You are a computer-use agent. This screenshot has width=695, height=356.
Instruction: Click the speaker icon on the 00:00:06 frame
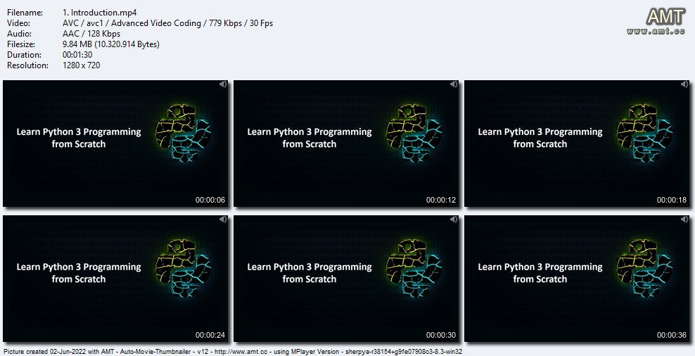[224, 84]
